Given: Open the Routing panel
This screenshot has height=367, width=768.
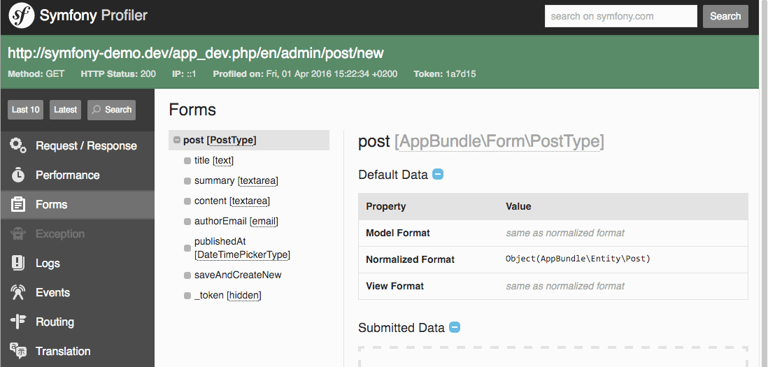Looking at the screenshot, I should tap(78, 322).
